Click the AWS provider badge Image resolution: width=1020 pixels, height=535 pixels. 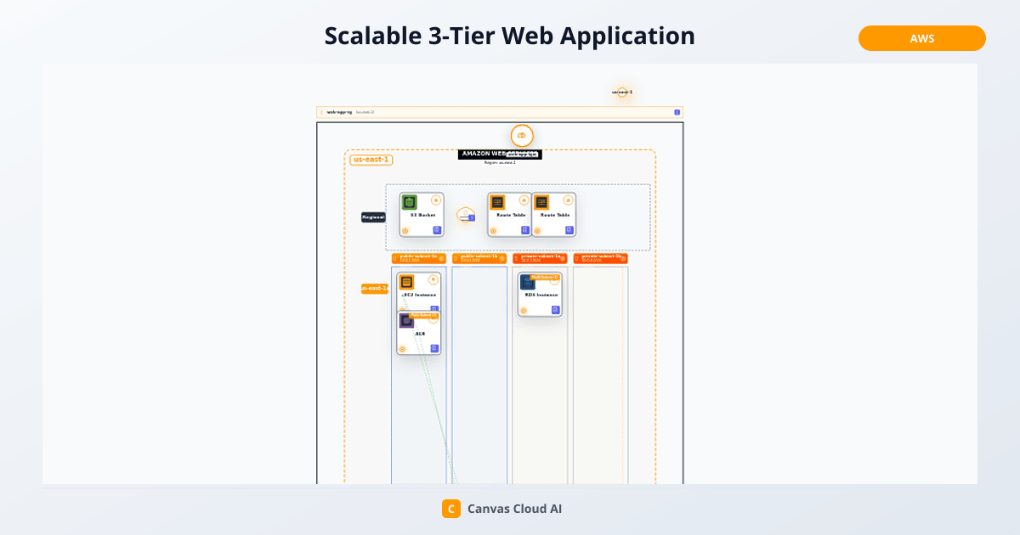921,38
